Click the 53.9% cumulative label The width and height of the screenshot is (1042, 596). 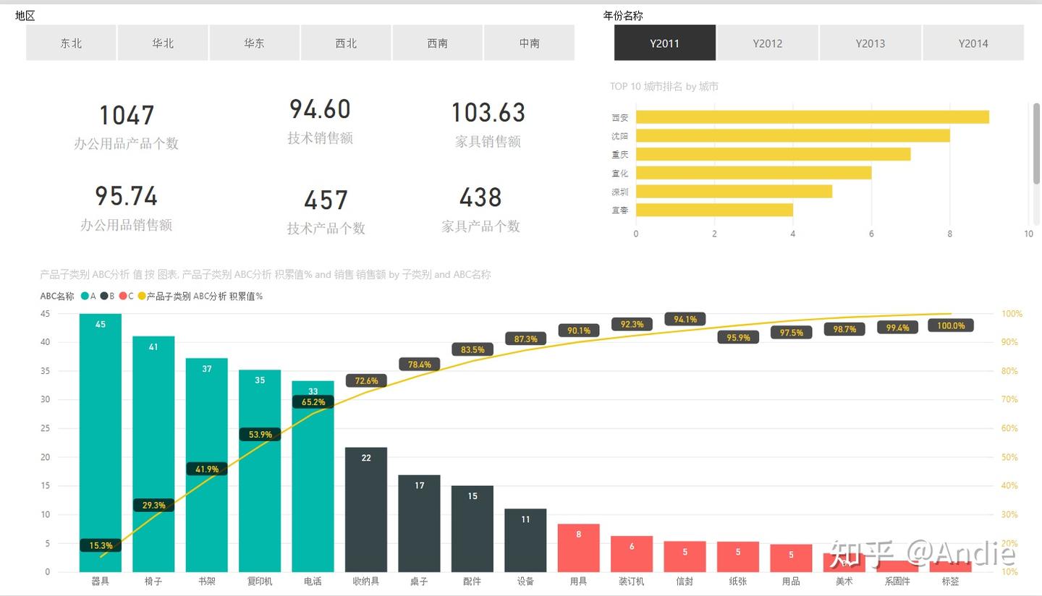[x=260, y=434]
